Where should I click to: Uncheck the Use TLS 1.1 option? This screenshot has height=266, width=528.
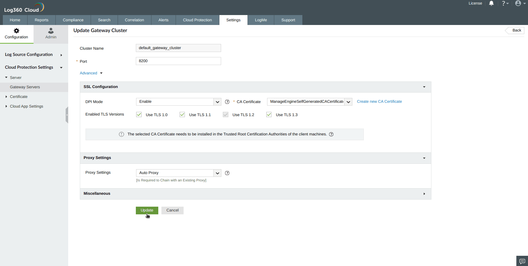tap(182, 114)
